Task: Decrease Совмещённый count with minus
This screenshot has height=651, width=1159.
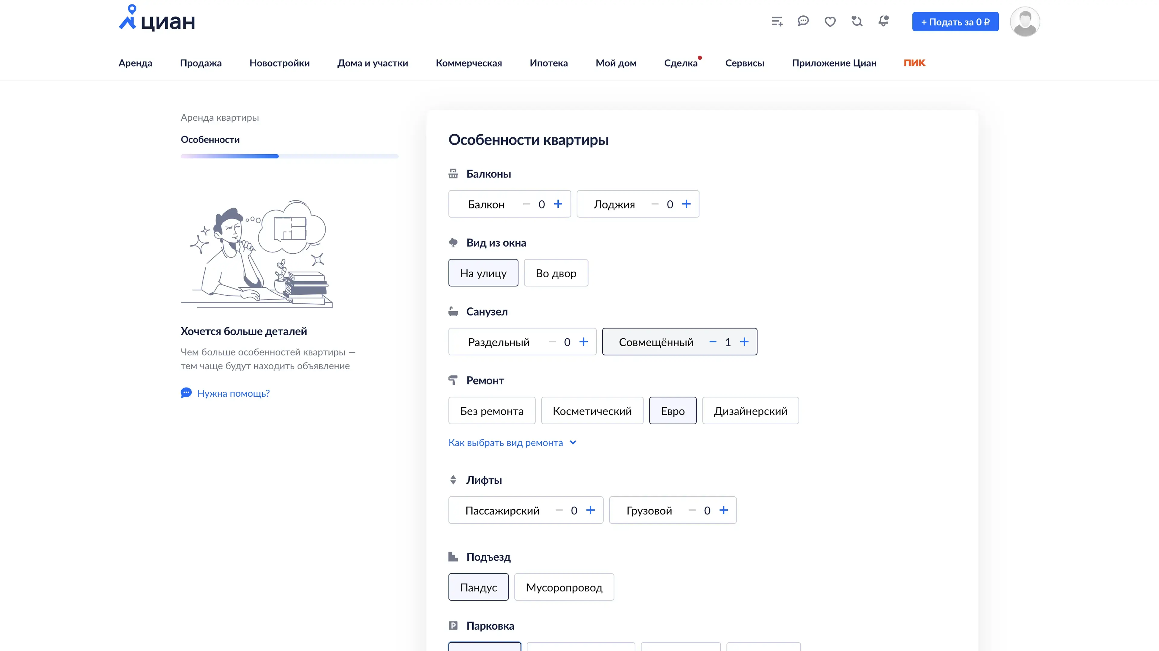Action: 713,342
